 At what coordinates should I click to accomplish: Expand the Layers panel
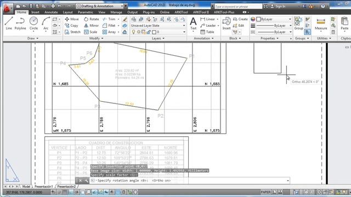click(158, 38)
